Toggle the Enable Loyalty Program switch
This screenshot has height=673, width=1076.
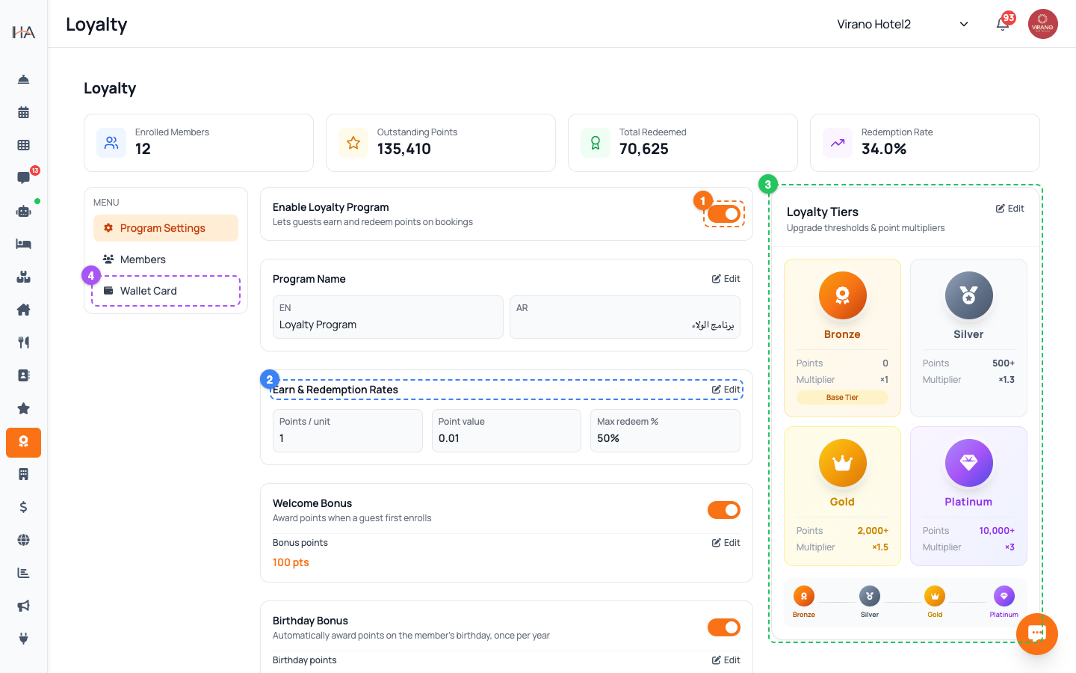[724, 214]
